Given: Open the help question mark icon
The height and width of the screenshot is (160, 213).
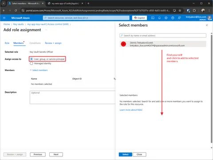Looking at the screenshot, I should pos(173,18).
